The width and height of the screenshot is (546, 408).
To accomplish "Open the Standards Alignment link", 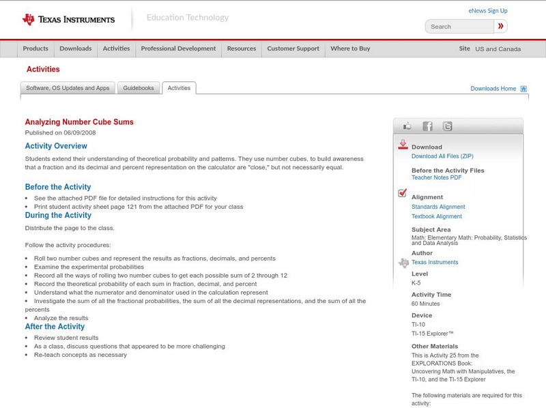I will click(438, 207).
